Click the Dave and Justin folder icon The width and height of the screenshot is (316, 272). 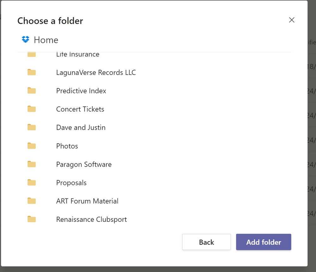click(32, 127)
